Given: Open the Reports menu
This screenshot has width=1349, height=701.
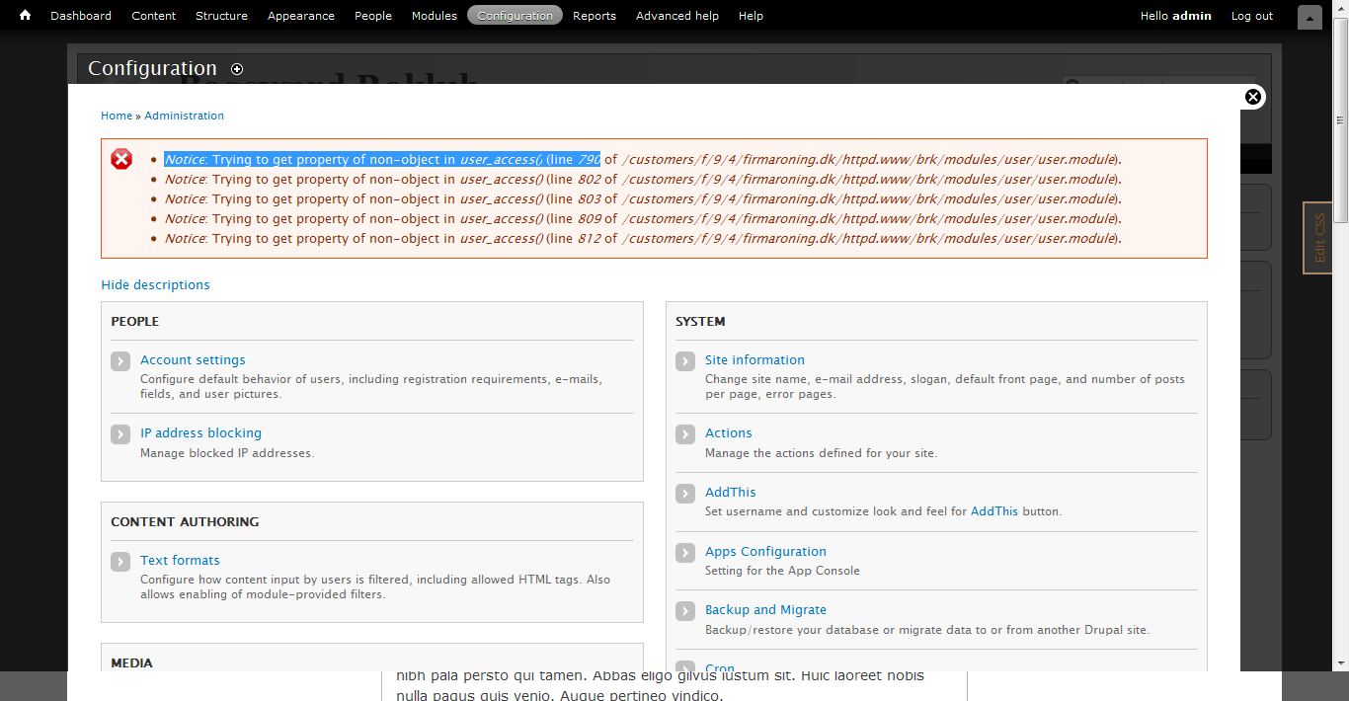Looking at the screenshot, I should pos(595,16).
